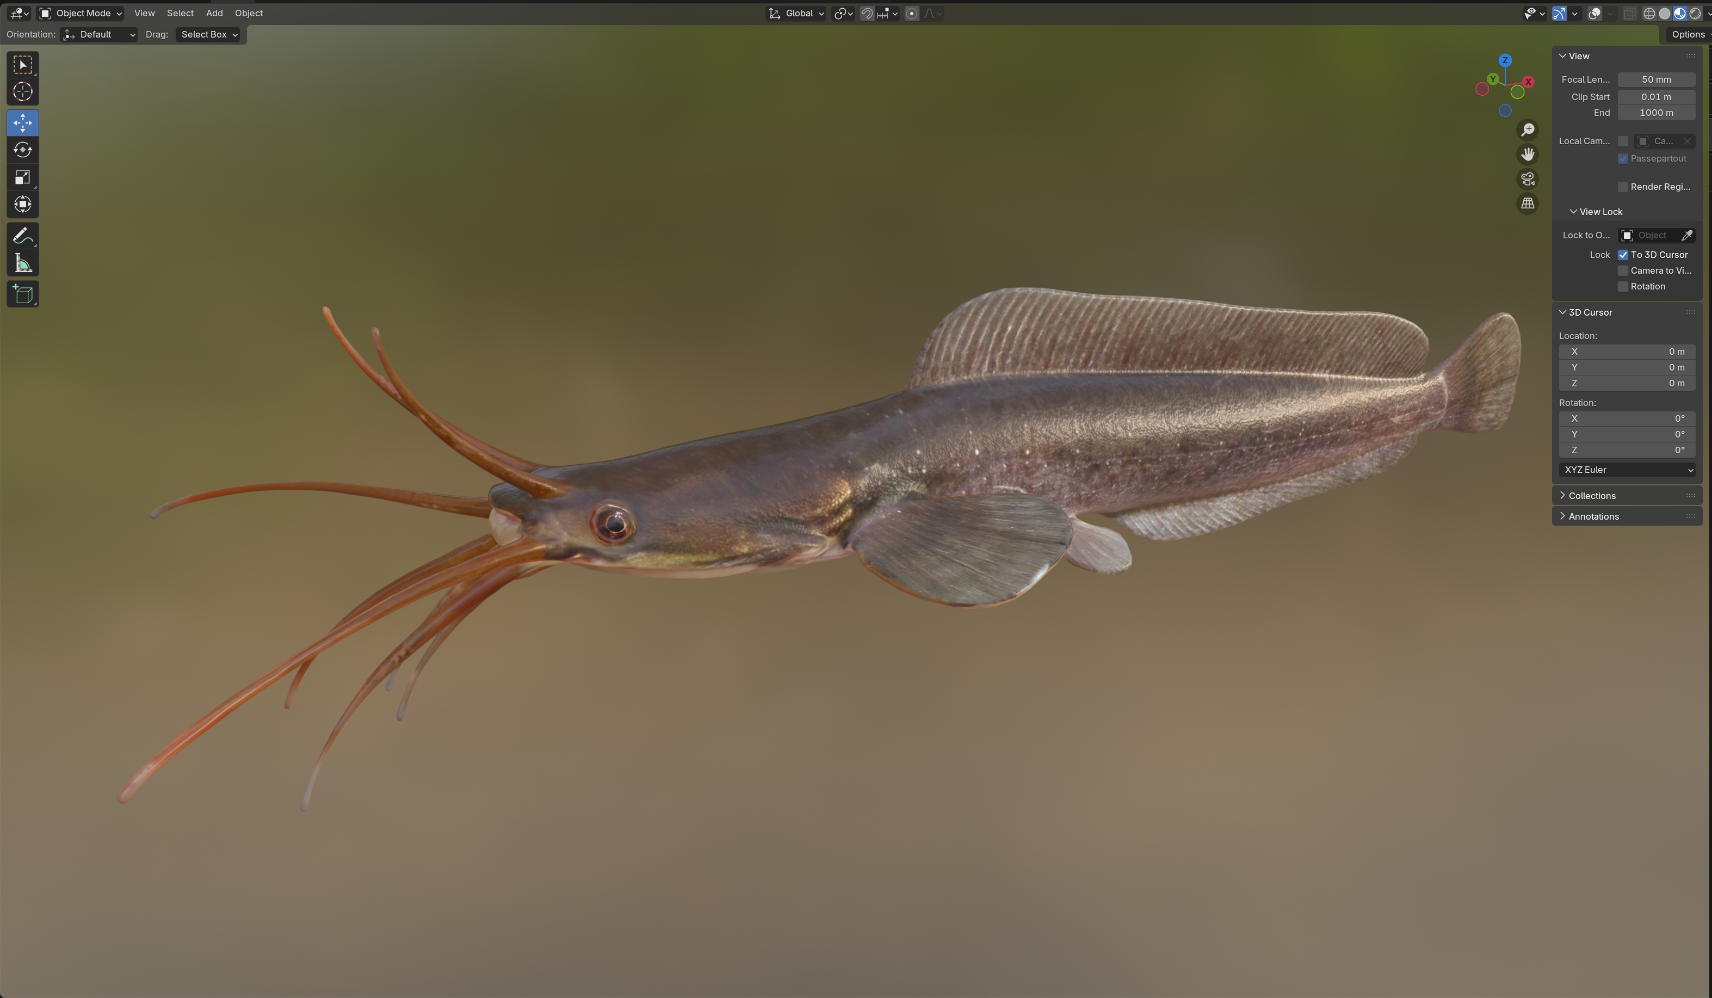Select the Cursor tool in toolbar
Image resolution: width=1712 pixels, height=998 pixels.
[x=22, y=92]
